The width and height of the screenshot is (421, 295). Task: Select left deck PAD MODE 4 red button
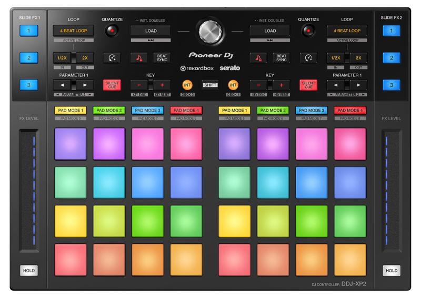[x=186, y=111]
